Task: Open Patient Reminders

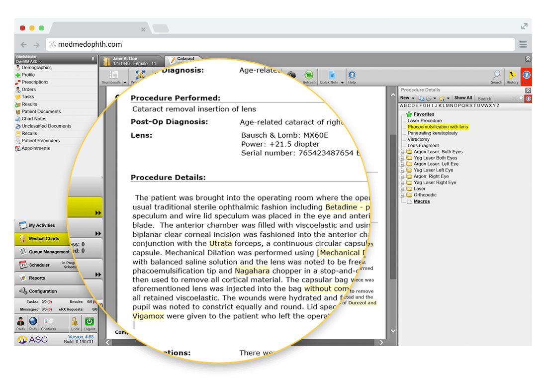Action: pos(40,141)
